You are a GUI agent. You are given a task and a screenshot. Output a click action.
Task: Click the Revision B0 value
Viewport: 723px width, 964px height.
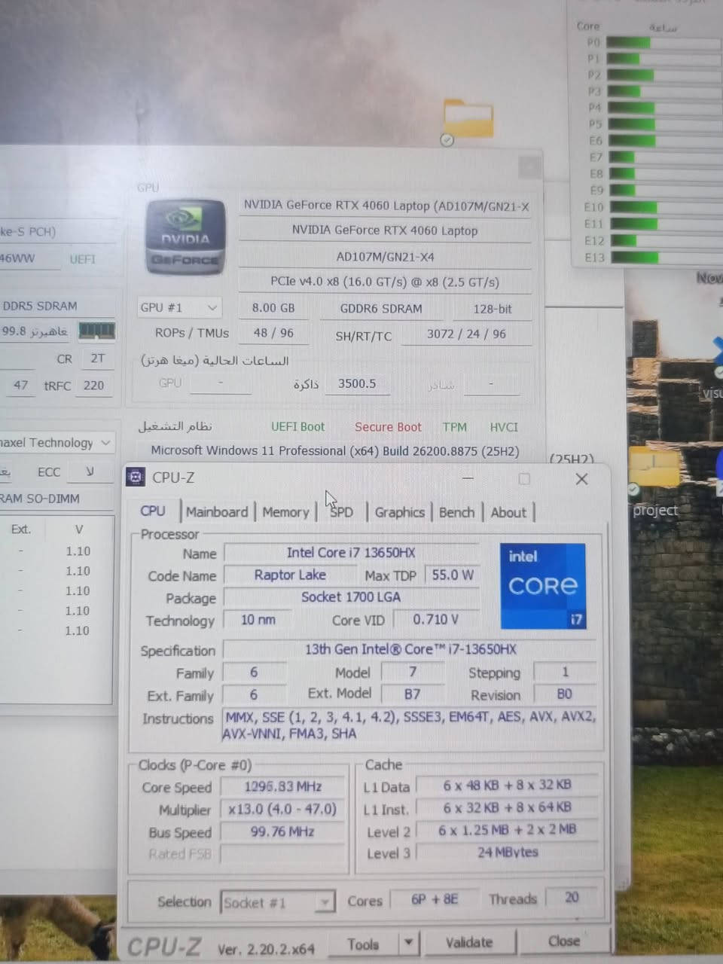click(565, 694)
